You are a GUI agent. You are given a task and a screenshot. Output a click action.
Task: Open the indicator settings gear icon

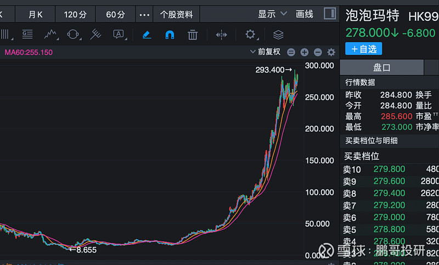tap(331, 52)
